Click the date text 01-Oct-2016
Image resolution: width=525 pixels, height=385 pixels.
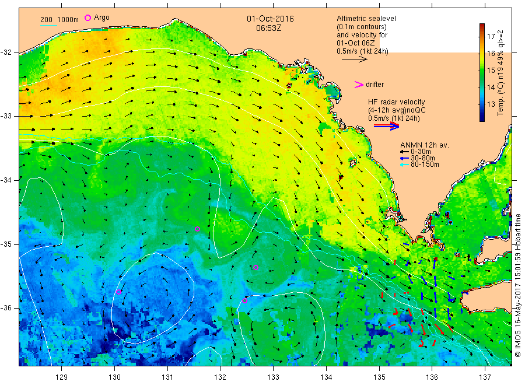pos(270,19)
